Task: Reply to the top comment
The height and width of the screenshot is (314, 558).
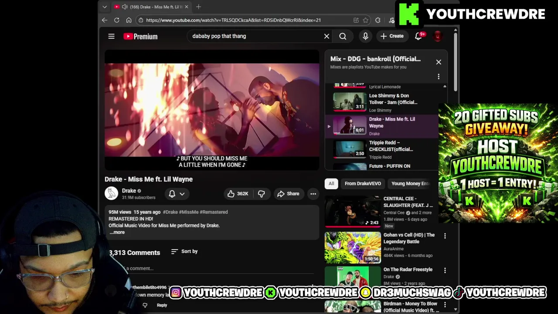Action: 162,305
